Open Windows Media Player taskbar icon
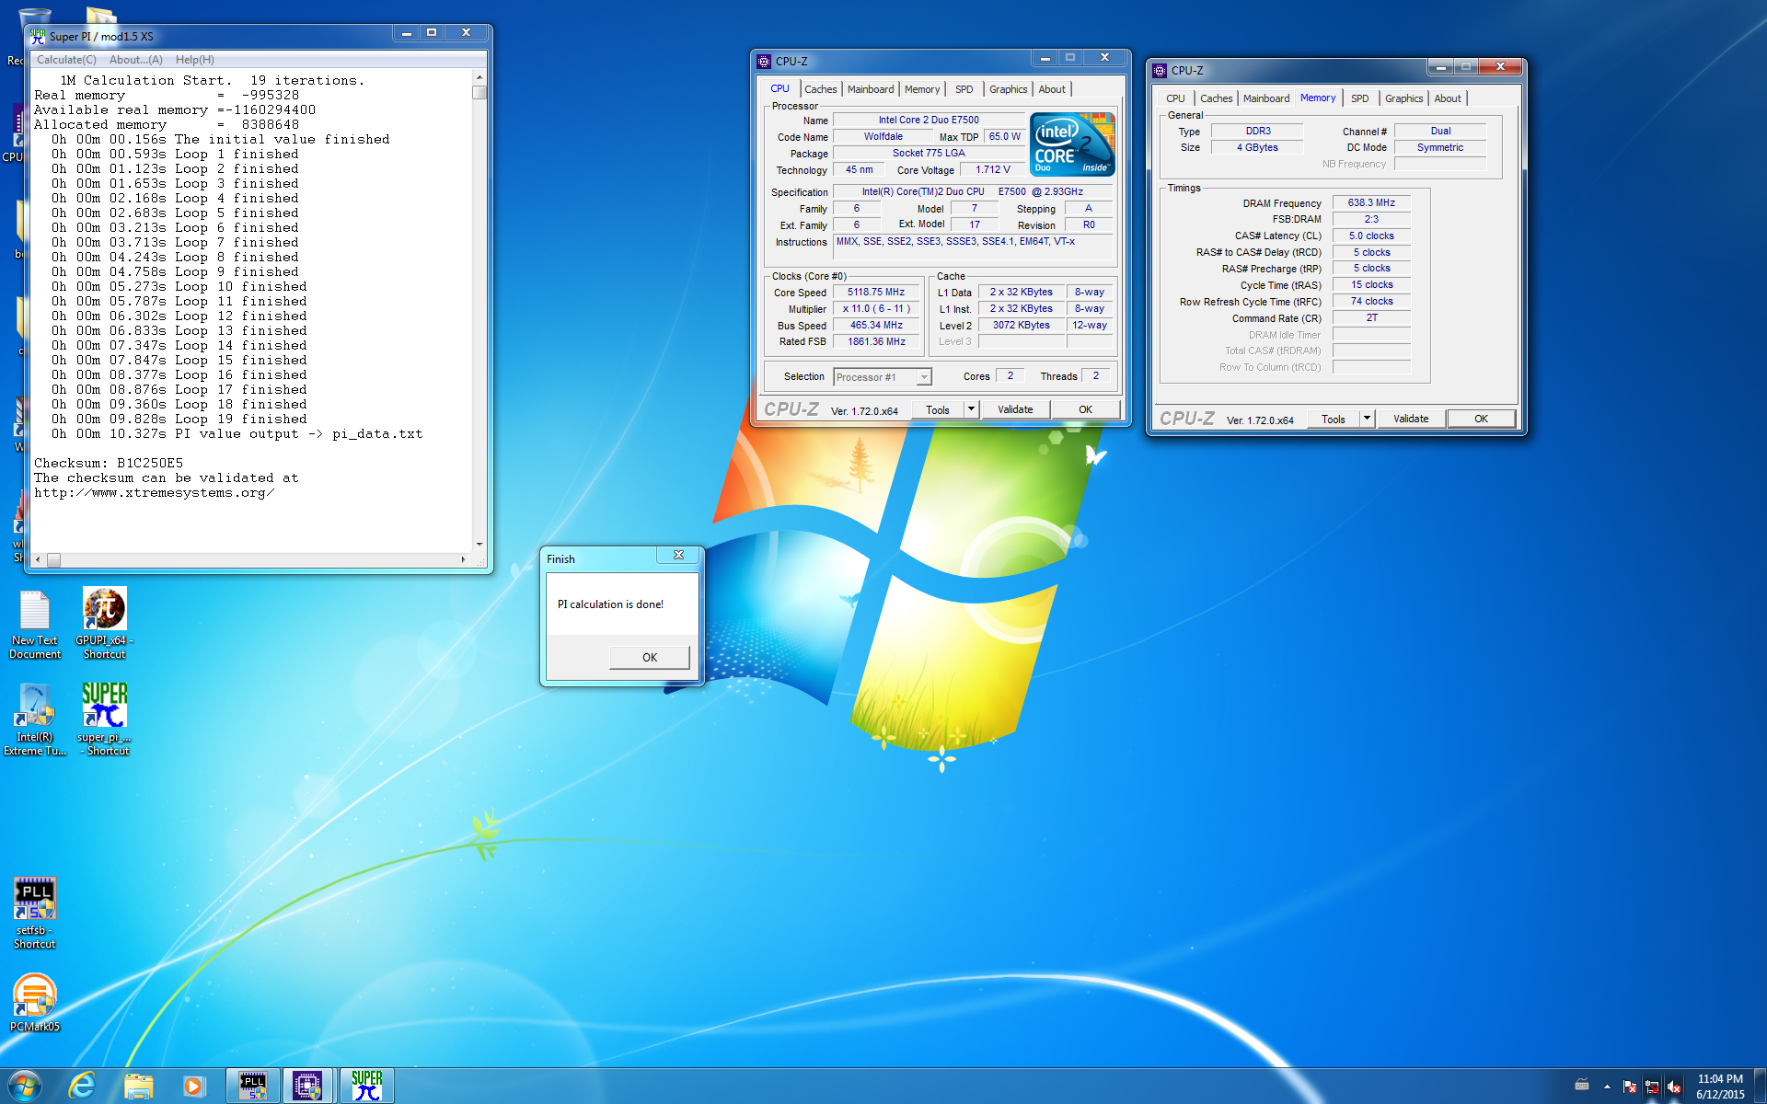Screen dimensions: 1767x1104 click(x=193, y=1087)
